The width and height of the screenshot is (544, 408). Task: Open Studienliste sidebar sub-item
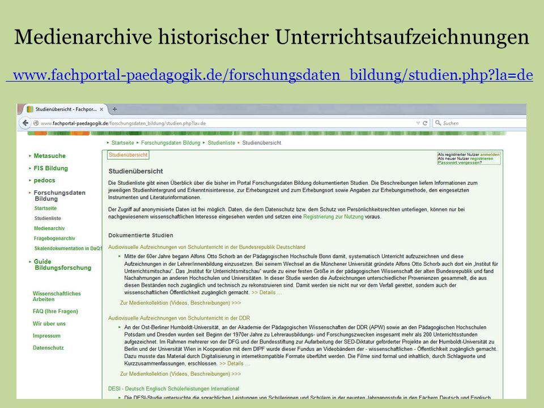[48, 218]
